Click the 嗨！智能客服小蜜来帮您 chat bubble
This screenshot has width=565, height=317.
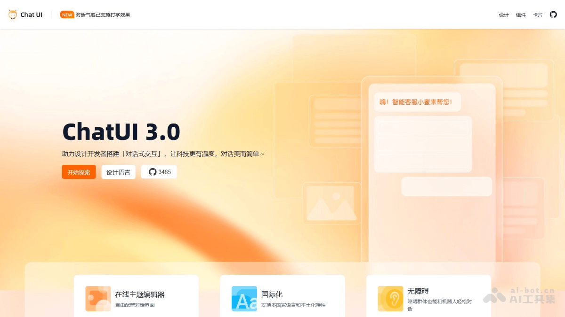(417, 102)
